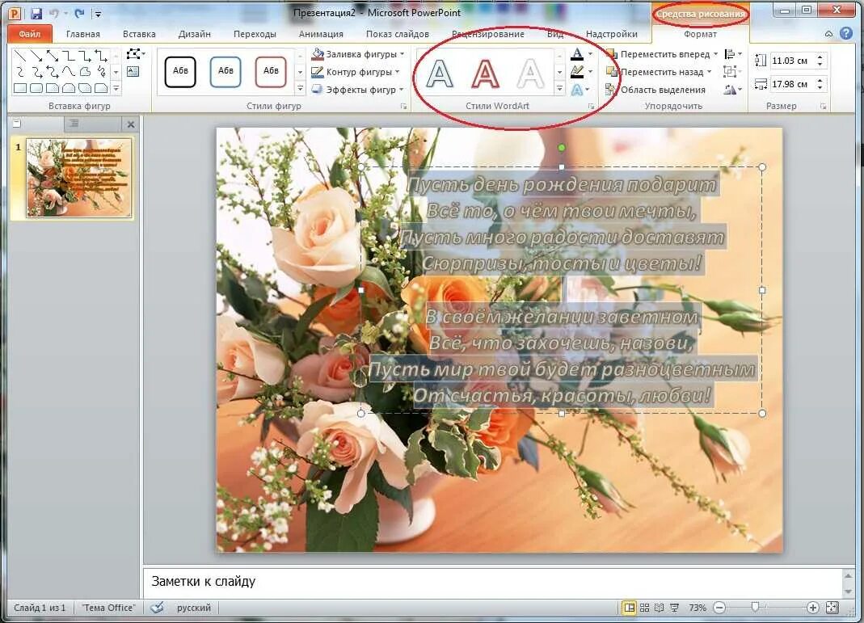
Task: Open the Rotate objects dropdown
Action: click(x=733, y=89)
